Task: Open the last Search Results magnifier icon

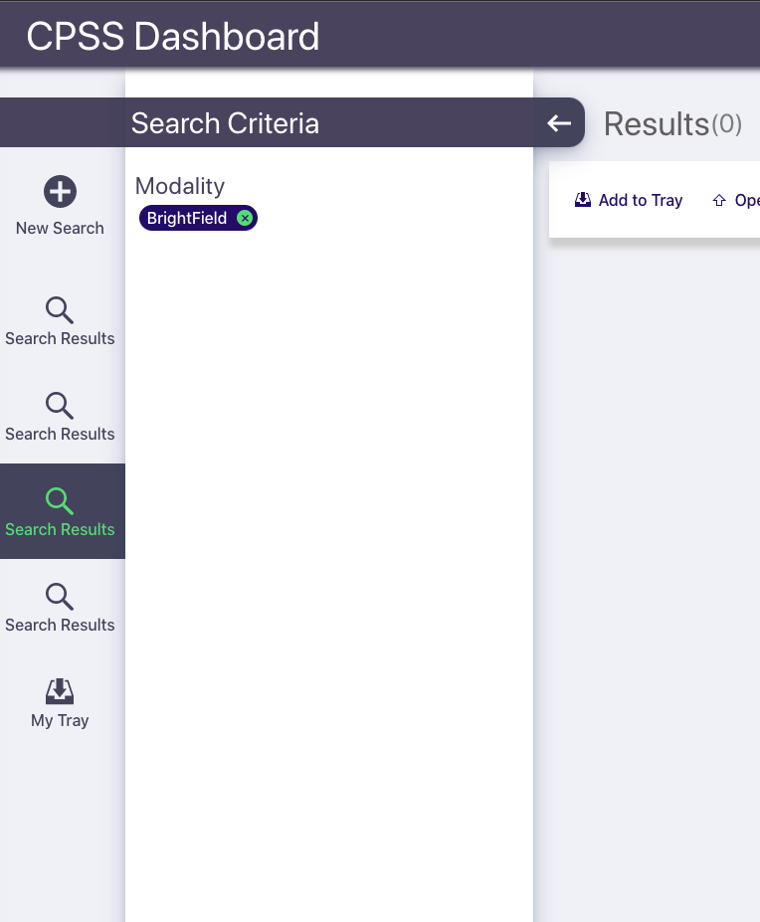Action: click(60, 597)
